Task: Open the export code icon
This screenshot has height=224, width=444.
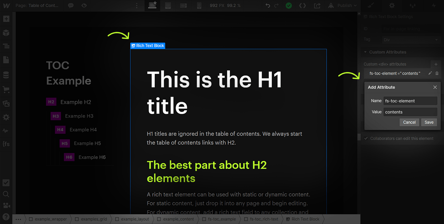Action: 303,5
